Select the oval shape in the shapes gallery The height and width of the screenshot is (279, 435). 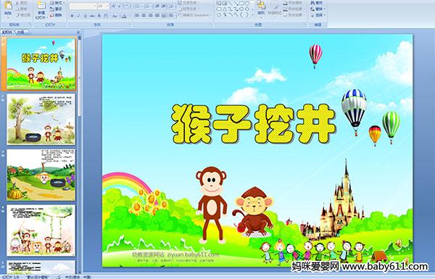(246, 4)
